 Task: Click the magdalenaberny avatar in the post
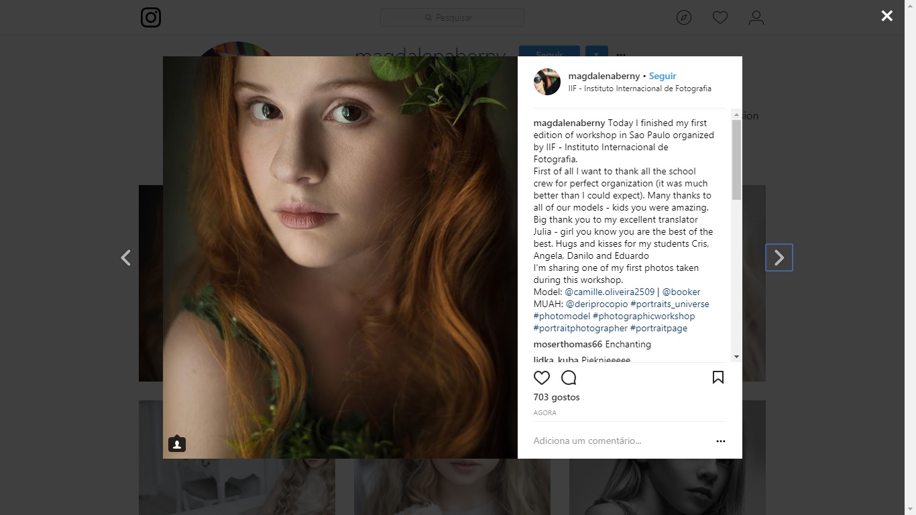[x=547, y=82]
